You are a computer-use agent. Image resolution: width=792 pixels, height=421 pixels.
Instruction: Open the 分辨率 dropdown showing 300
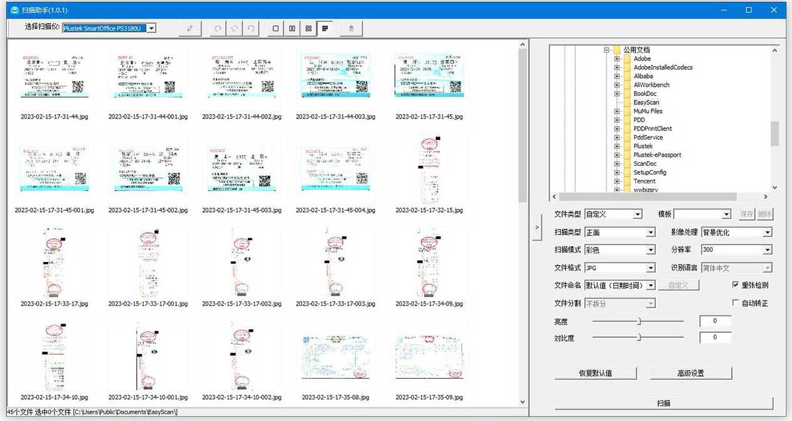tap(737, 249)
